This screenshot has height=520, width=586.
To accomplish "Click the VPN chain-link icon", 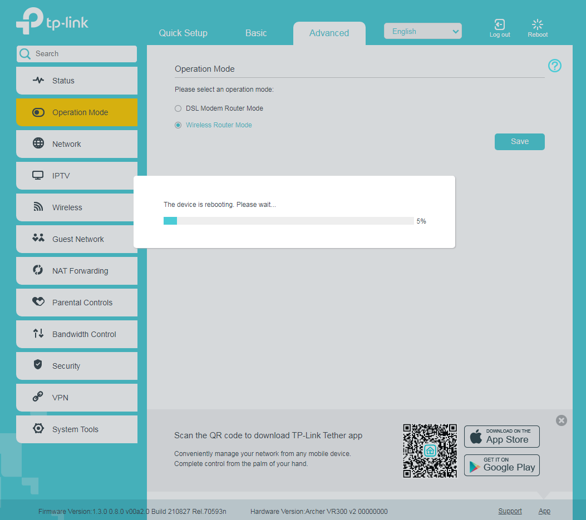I will point(38,397).
